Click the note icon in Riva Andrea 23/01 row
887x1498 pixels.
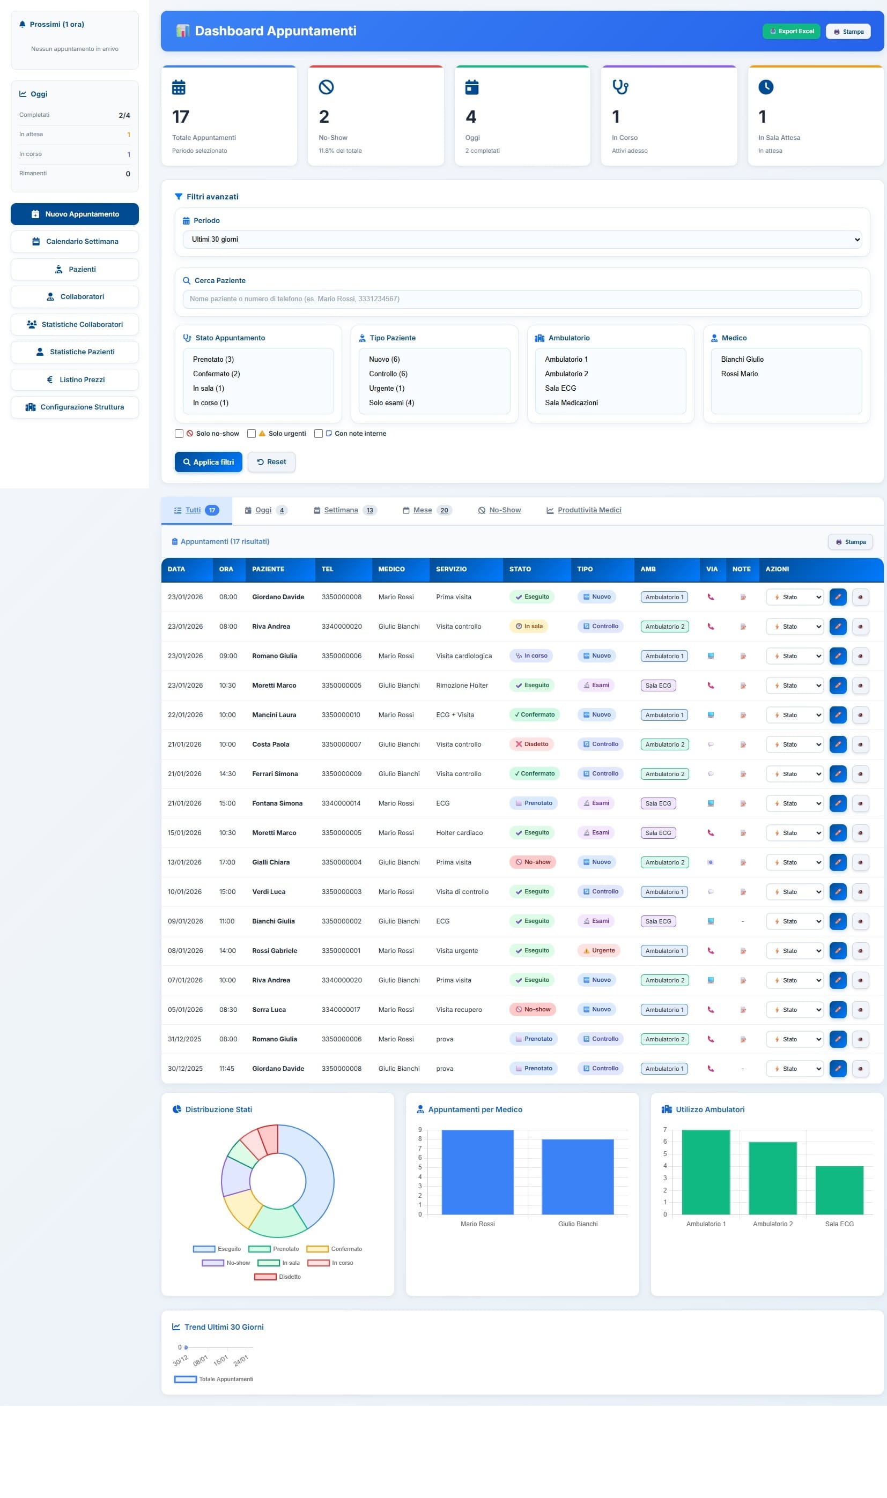point(742,627)
